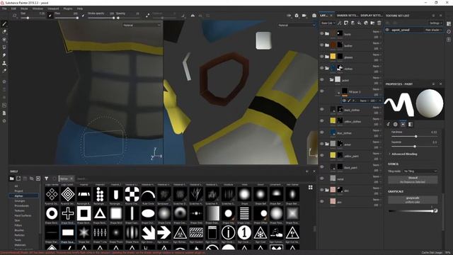Viewport: 453px width, 255px height.
Task: Click the shelf search field
Action: point(190,178)
